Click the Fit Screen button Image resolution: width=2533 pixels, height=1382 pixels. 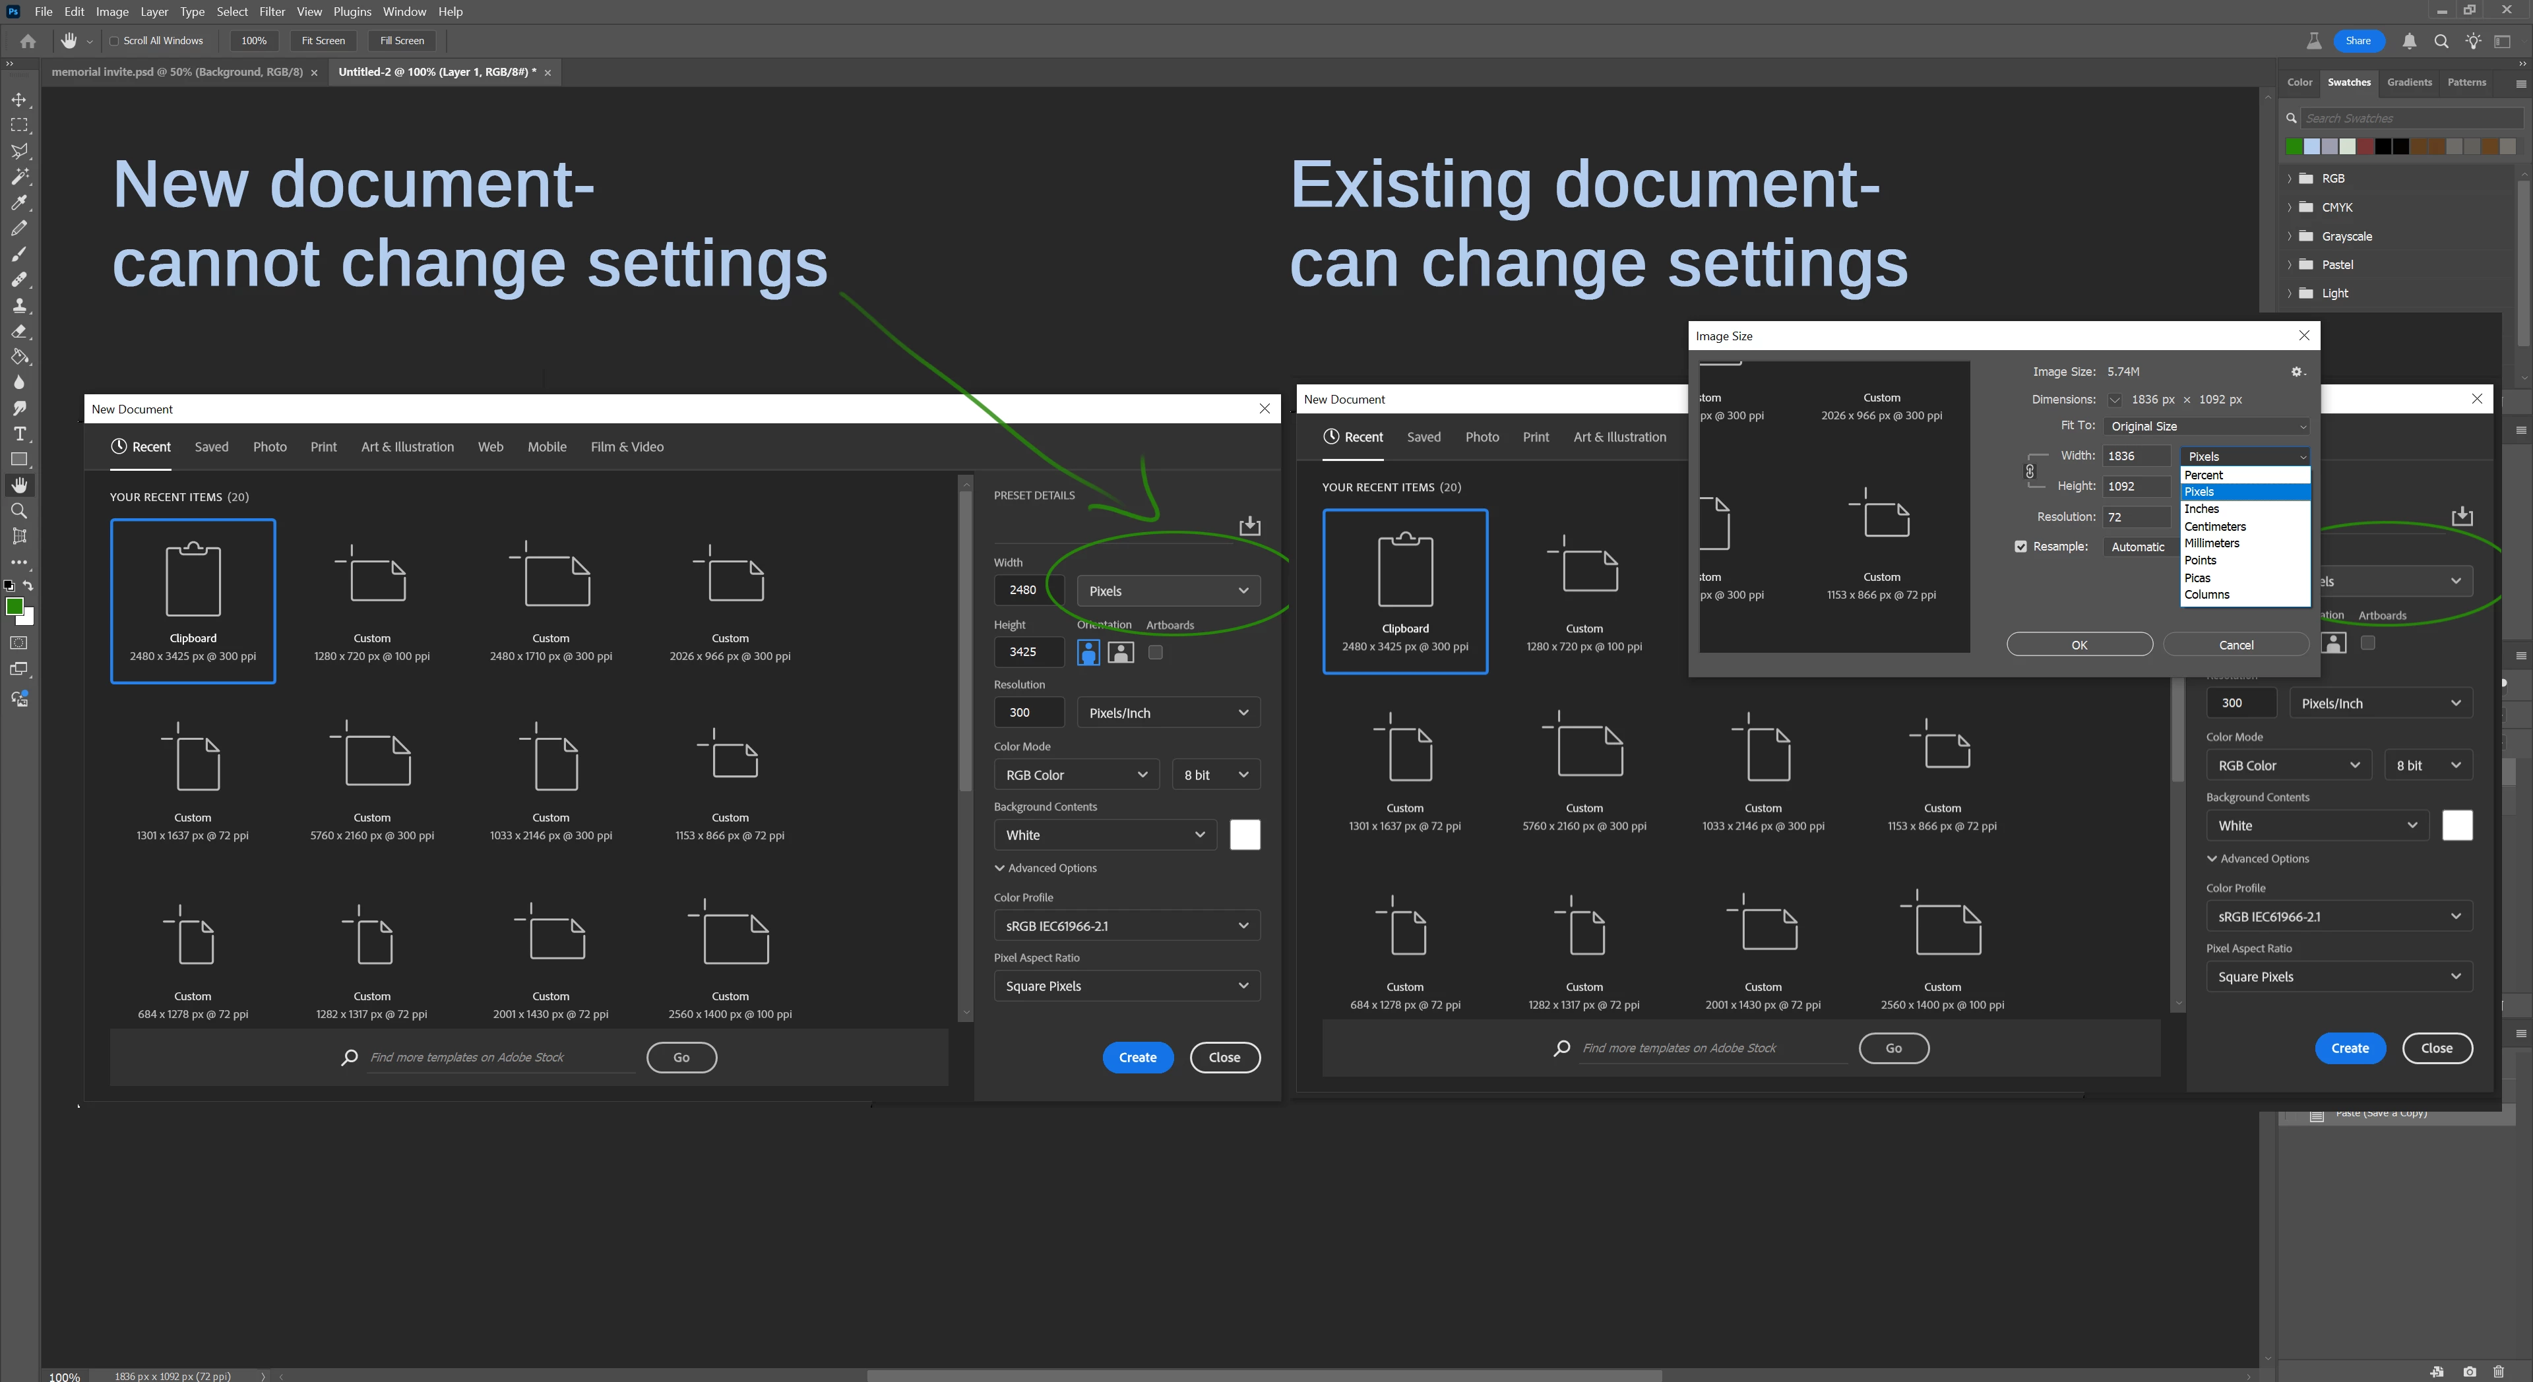coord(323,42)
